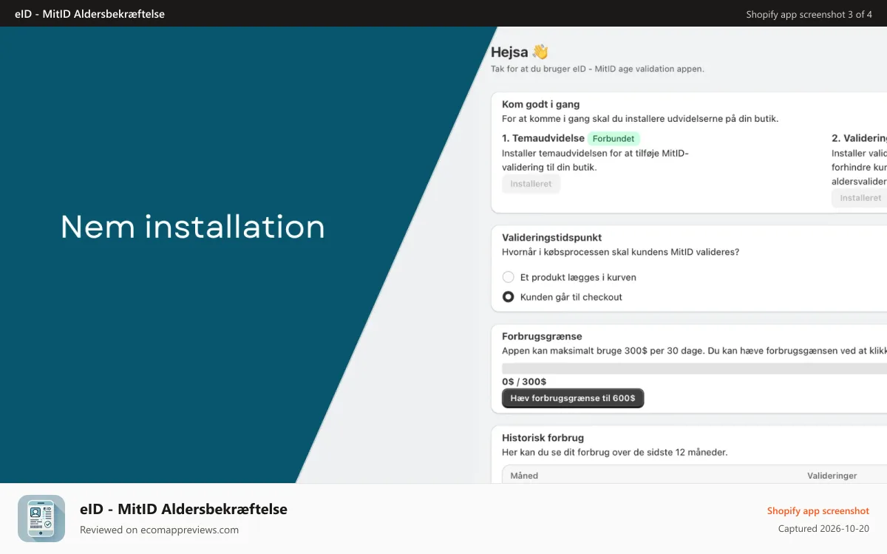Select 'Kunden går til checkout' radio option
This screenshot has width=887, height=554.
point(508,297)
